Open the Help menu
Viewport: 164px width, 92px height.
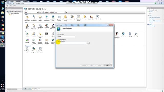[x=15, y=6]
